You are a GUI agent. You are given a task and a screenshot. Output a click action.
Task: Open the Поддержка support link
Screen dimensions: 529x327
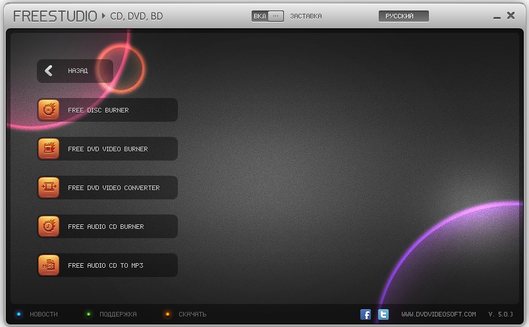(118, 314)
